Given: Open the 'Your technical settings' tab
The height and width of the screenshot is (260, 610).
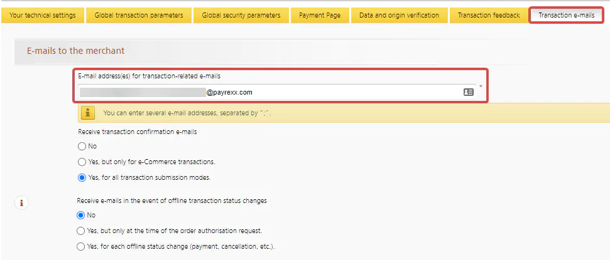Looking at the screenshot, I should click(42, 15).
